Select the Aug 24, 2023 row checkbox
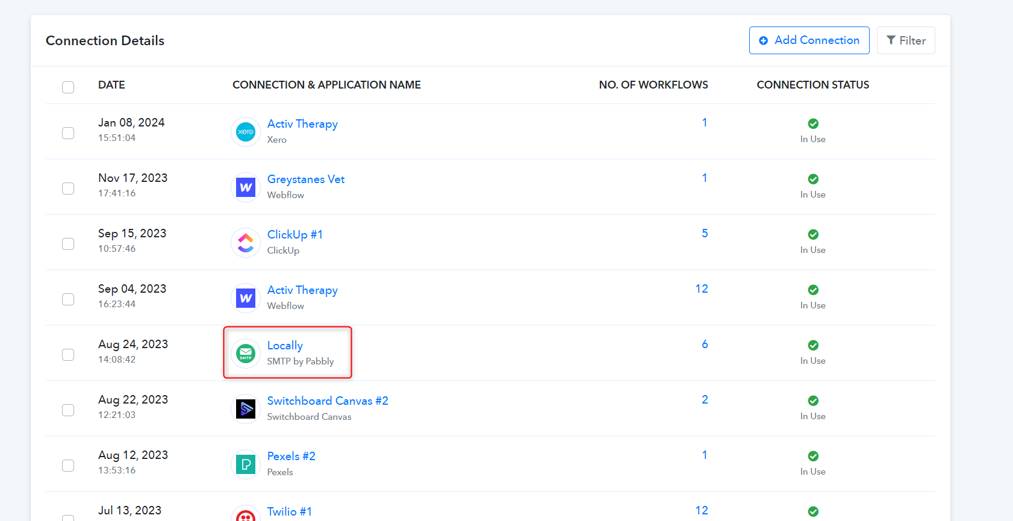This screenshot has height=521, width=1013. 68,355
